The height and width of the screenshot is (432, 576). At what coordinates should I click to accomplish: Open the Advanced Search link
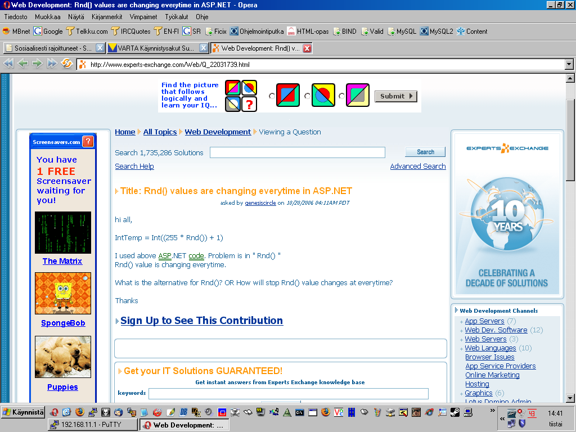pyautogui.click(x=417, y=166)
